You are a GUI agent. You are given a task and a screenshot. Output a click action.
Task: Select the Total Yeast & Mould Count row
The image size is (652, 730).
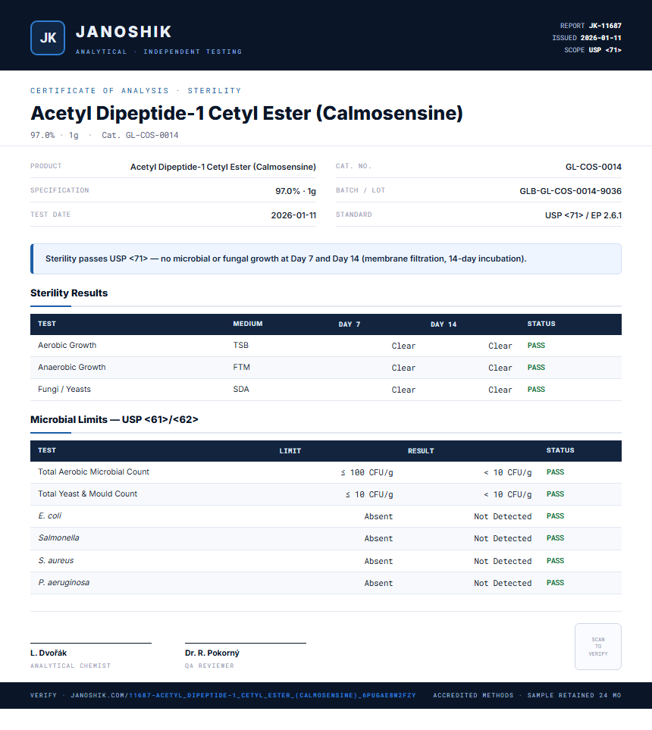point(326,494)
